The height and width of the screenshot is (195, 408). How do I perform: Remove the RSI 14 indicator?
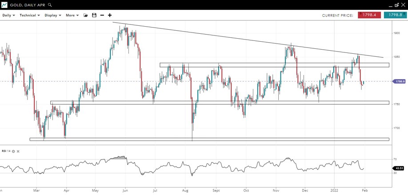click(x=18, y=151)
